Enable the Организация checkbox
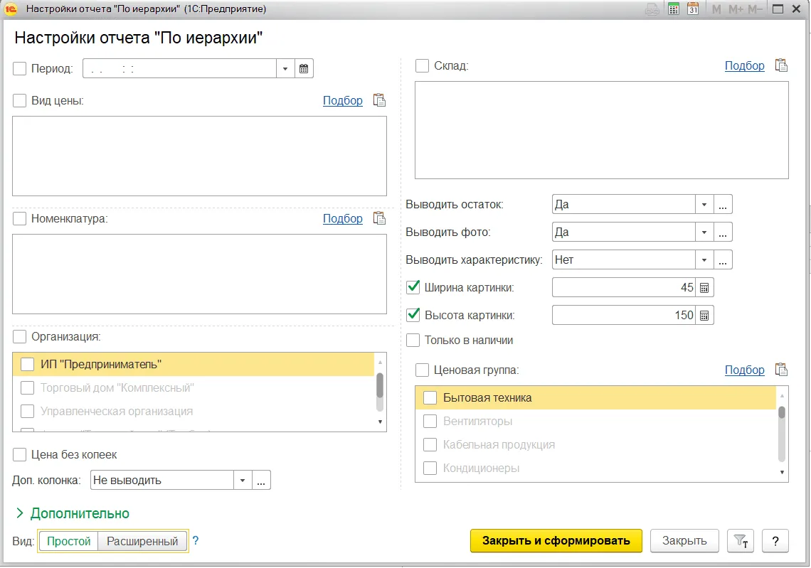 coord(20,337)
